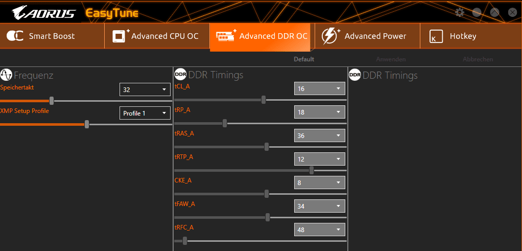The height and width of the screenshot is (251, 522).
Task: Click the tRP_A label
Action: tap(182, 110)
